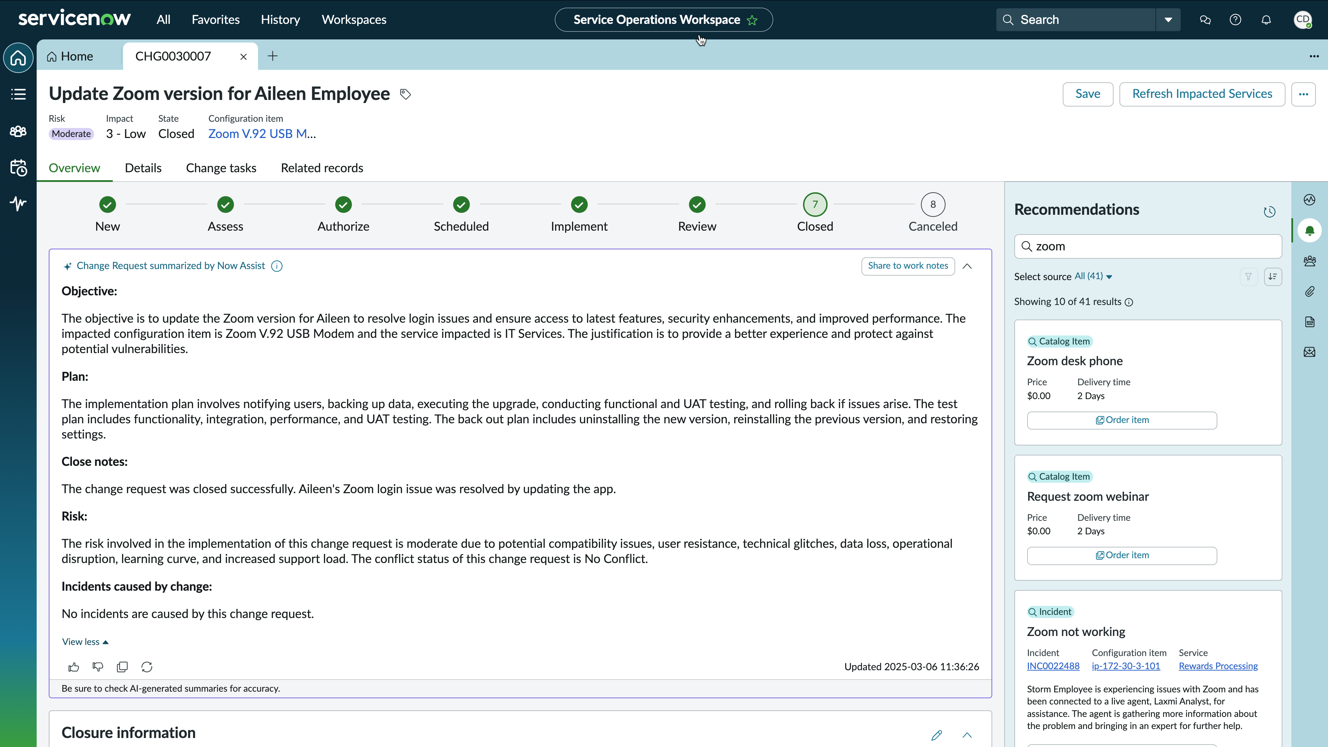The height and width of the screenshot is (747, 1328).
Task: Regenerate the summary with refresh icon
Action: pos(147,667)
